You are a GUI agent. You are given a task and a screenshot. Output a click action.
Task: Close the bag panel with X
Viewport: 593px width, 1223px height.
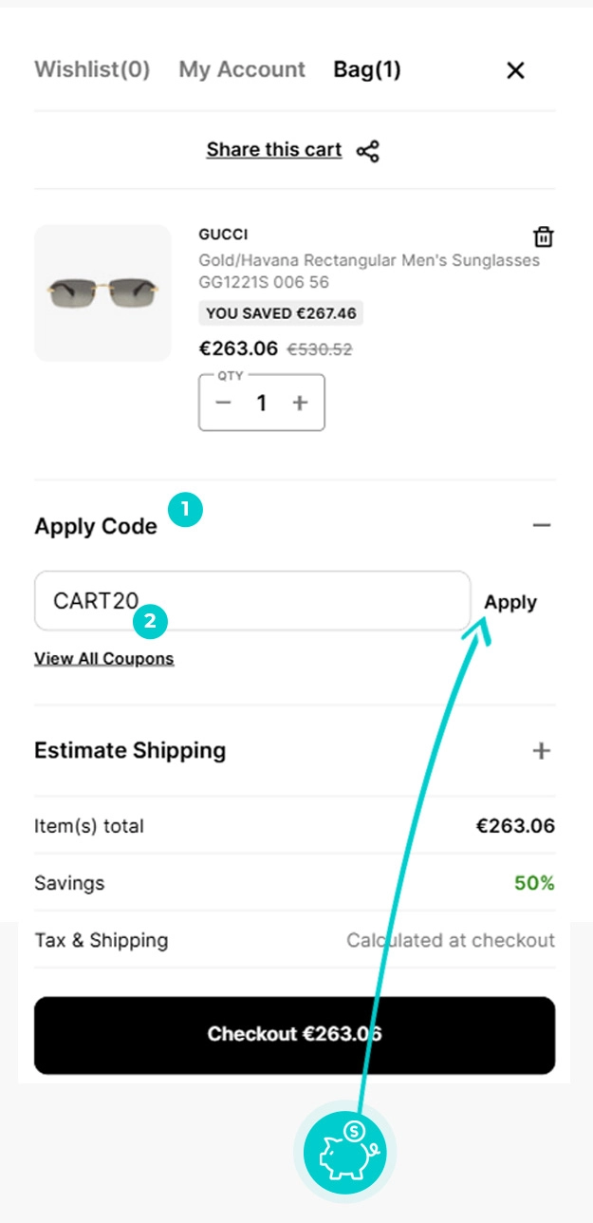tap(515, 70)
